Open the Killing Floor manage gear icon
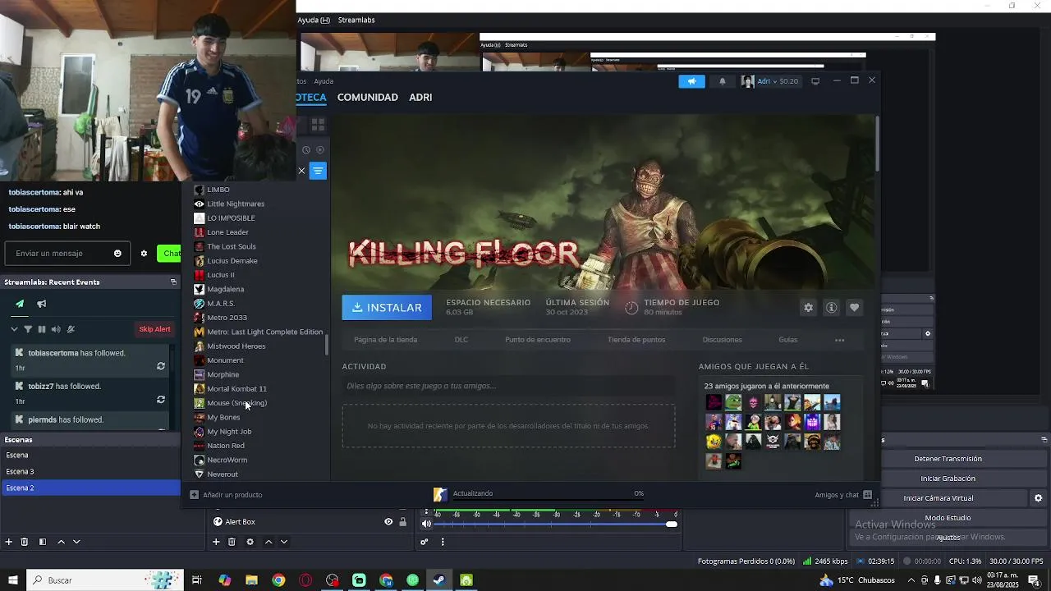Image resolution: width=1051 pixels, height=591 pixels. coord(808,307)
